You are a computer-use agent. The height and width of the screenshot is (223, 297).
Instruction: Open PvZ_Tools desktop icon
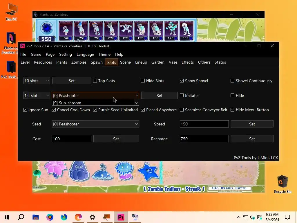tap(10, 70)
